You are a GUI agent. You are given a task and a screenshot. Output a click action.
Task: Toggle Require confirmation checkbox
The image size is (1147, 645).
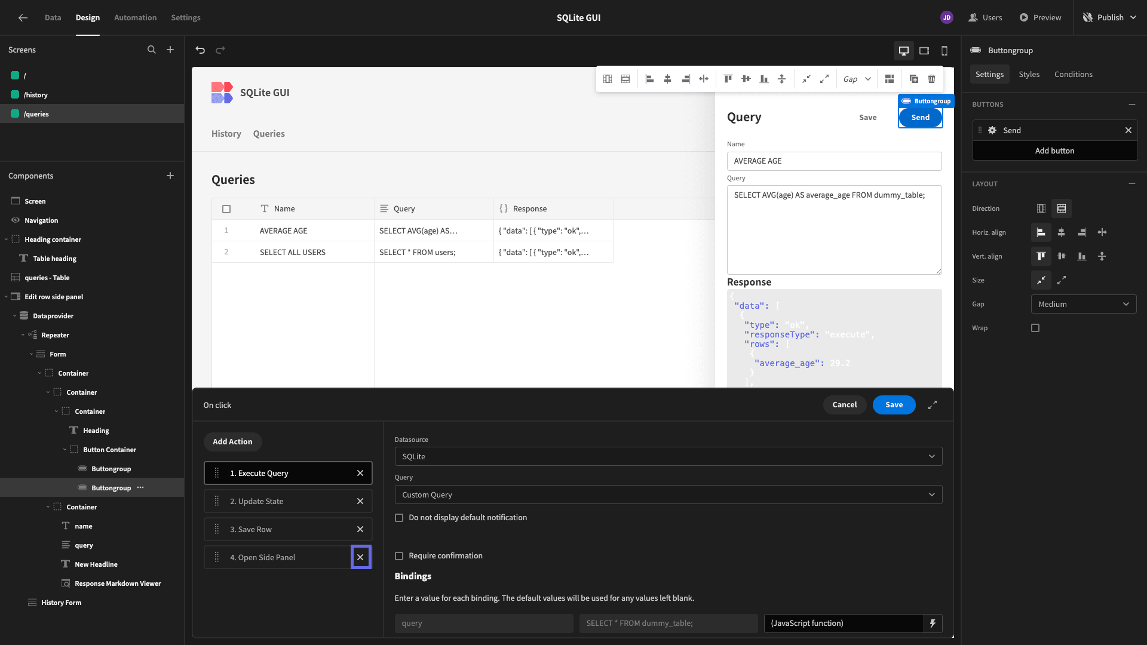coord(399,556)
